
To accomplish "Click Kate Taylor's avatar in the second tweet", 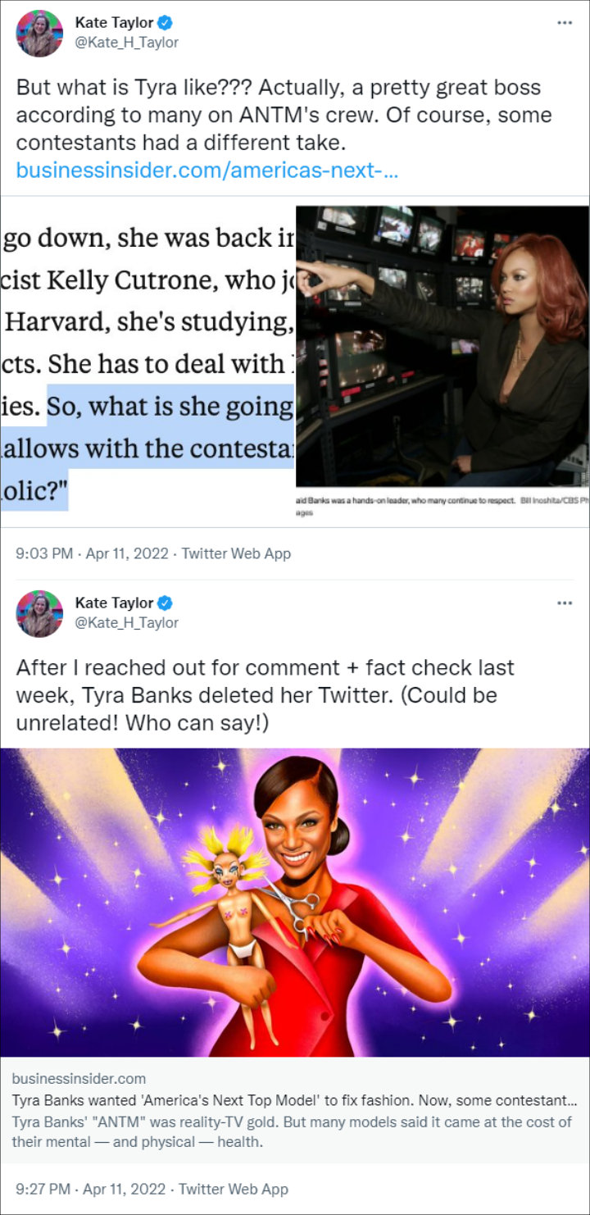I will pos(39,613).
